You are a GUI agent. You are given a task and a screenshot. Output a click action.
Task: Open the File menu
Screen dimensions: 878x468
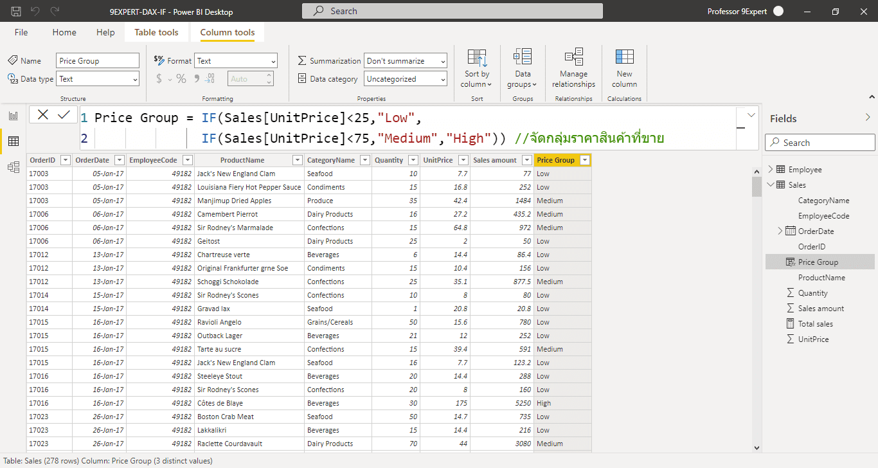[x=21, y=32]
